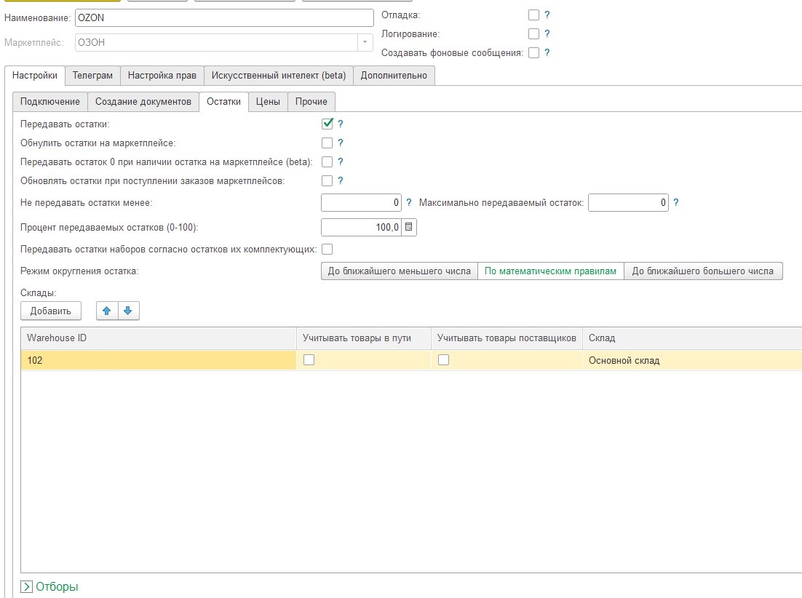Image resolution: width=802 pixels, height=598 pixels.
Task: Check Передавать остаток 0 при наличии остатка
Action: 327,162
